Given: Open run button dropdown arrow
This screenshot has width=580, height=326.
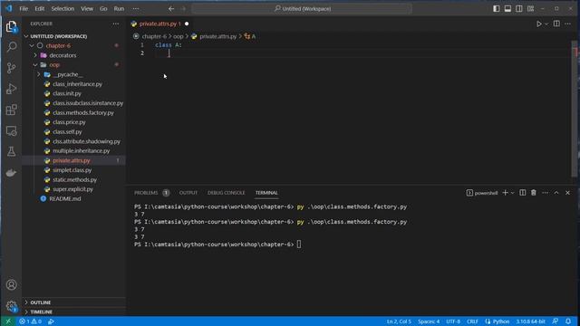Looking at the screenshot, I should coord(546,24).
